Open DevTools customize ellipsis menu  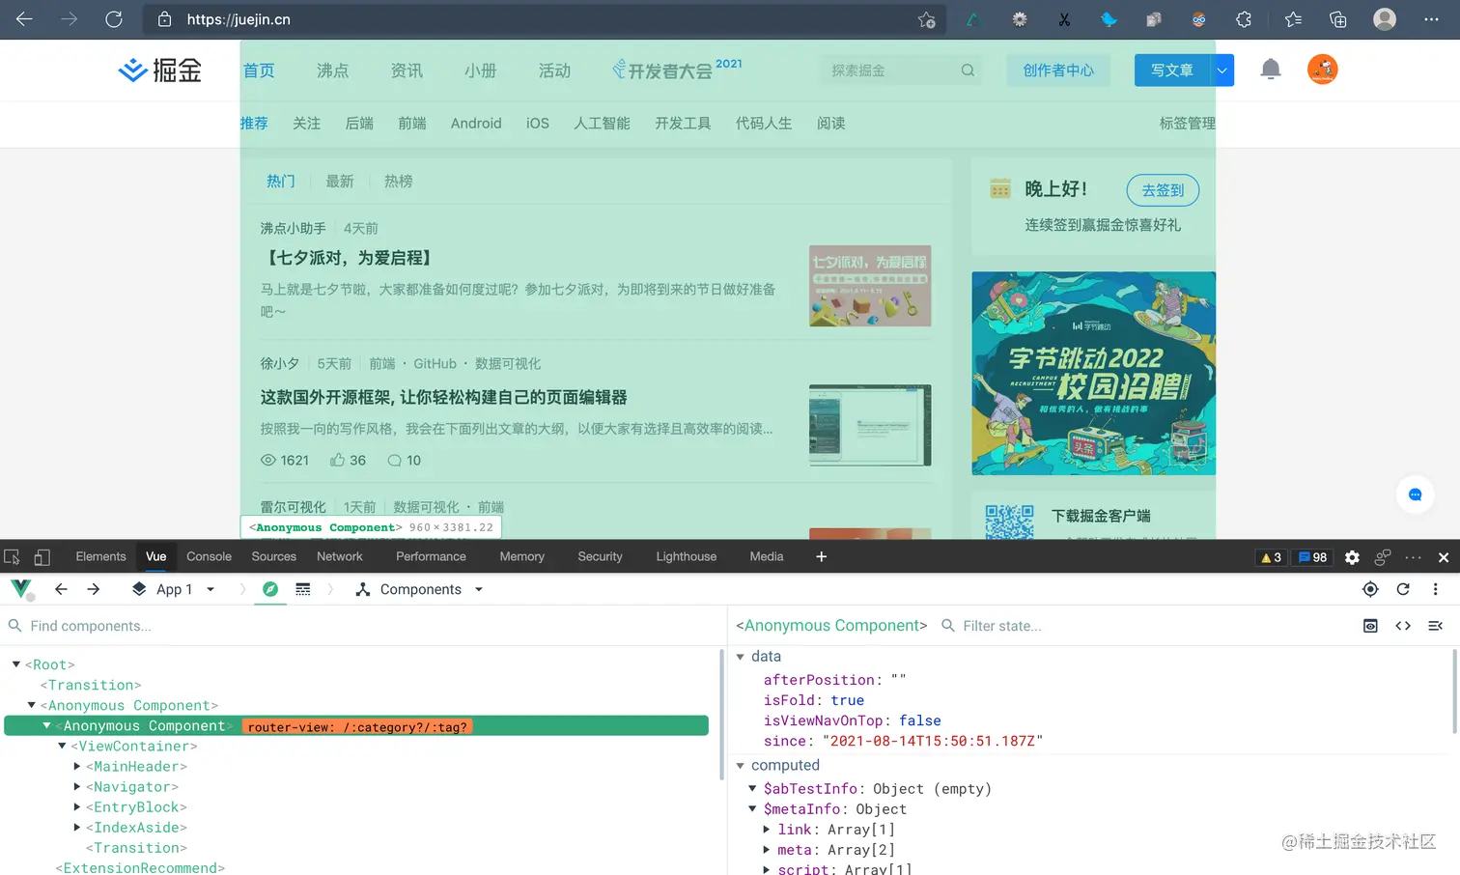[1414, 557]
